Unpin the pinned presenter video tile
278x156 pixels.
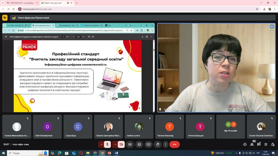(160, 110)
